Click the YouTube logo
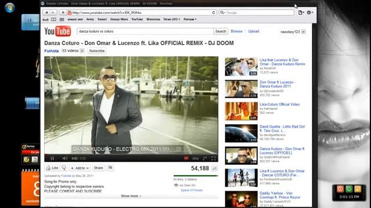 [57, 31]
